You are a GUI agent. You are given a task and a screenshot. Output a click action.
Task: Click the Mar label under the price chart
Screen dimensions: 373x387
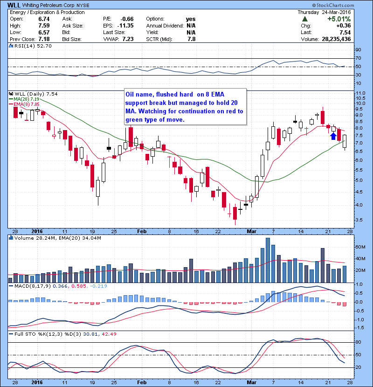pos(252,231)
